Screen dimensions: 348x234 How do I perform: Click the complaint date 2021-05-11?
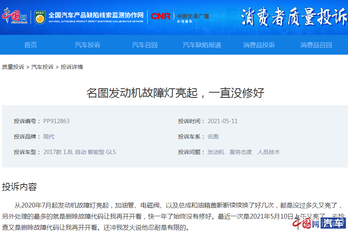point(222,121)
